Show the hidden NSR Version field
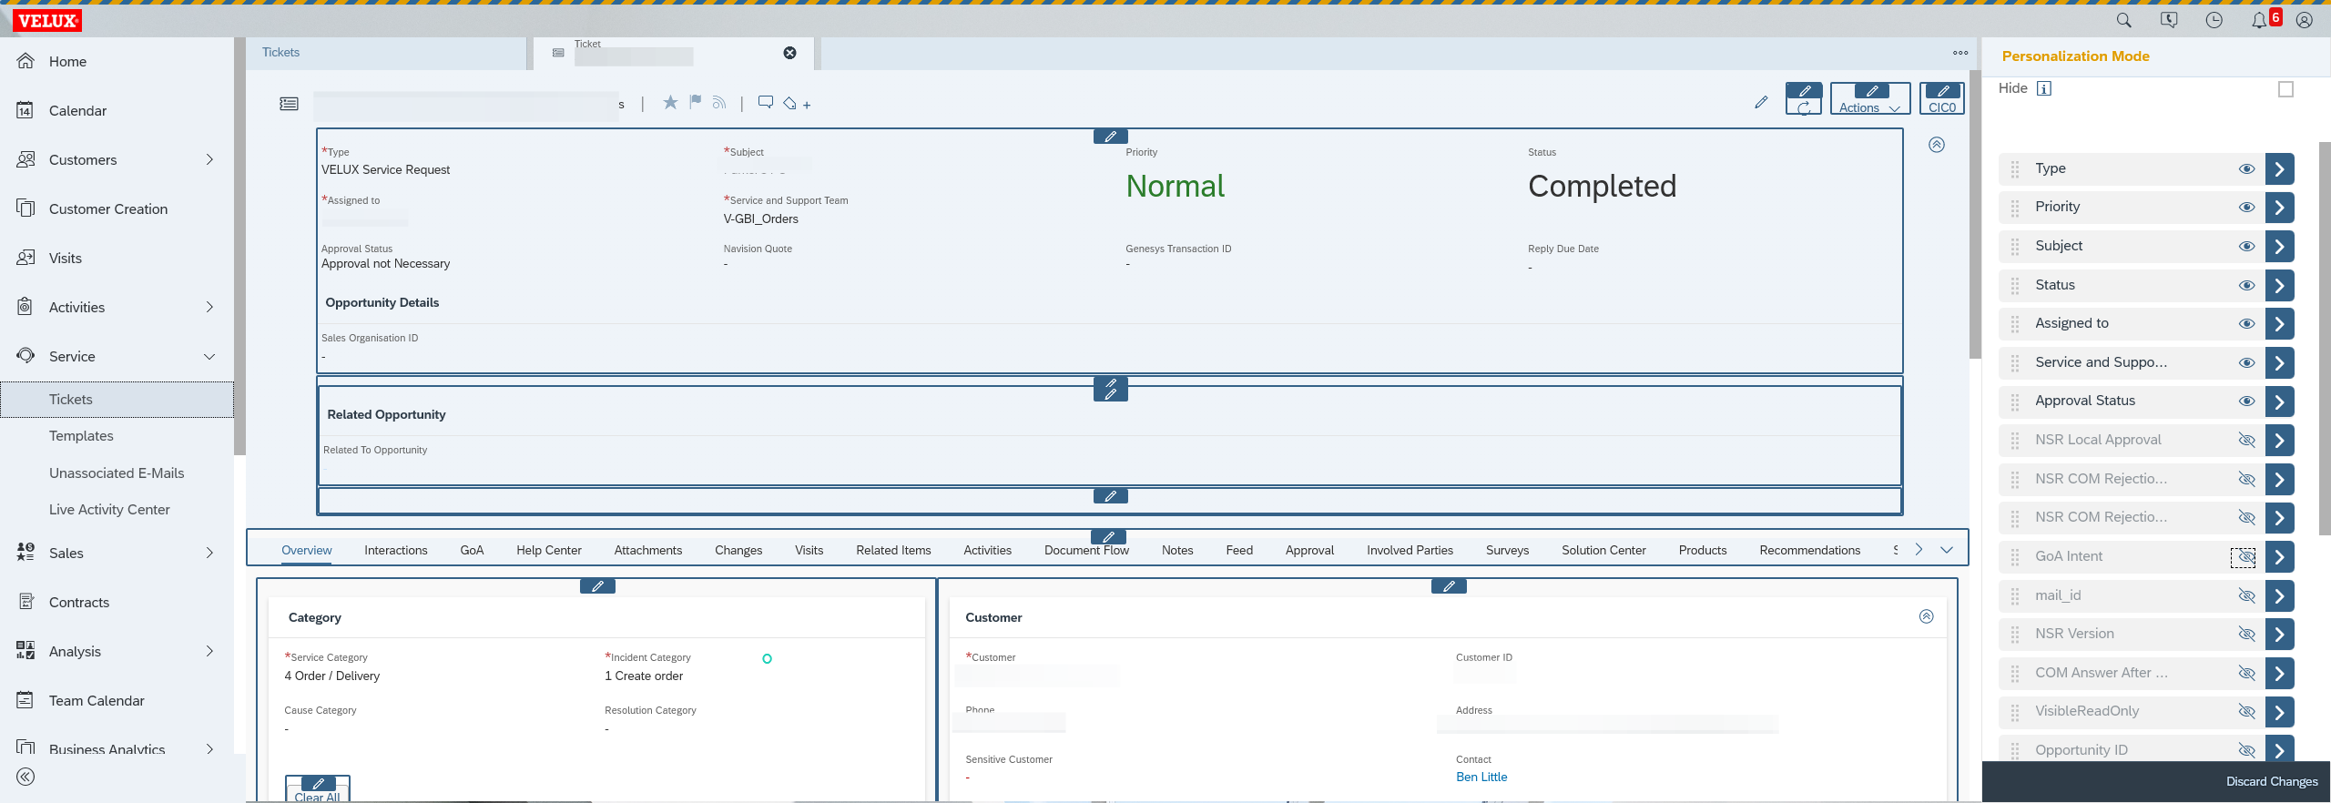This screenshot has height=803, width=2331. point(2246,634)
